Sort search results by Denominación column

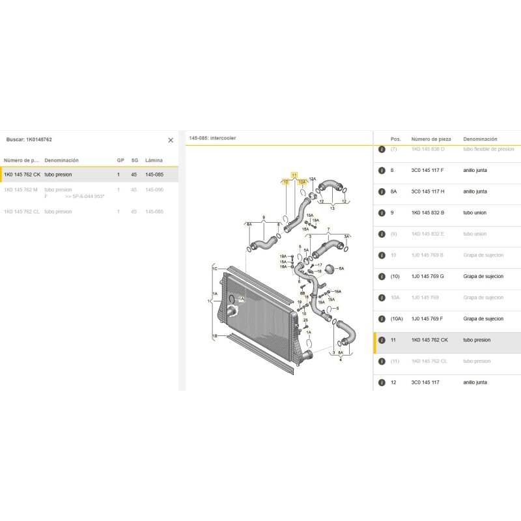[x=61, y=160]
